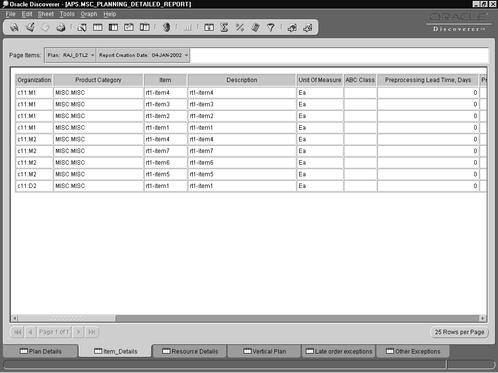The image size is (498, 373).
Task: Open the Tools menu
Action: point(67,14)
